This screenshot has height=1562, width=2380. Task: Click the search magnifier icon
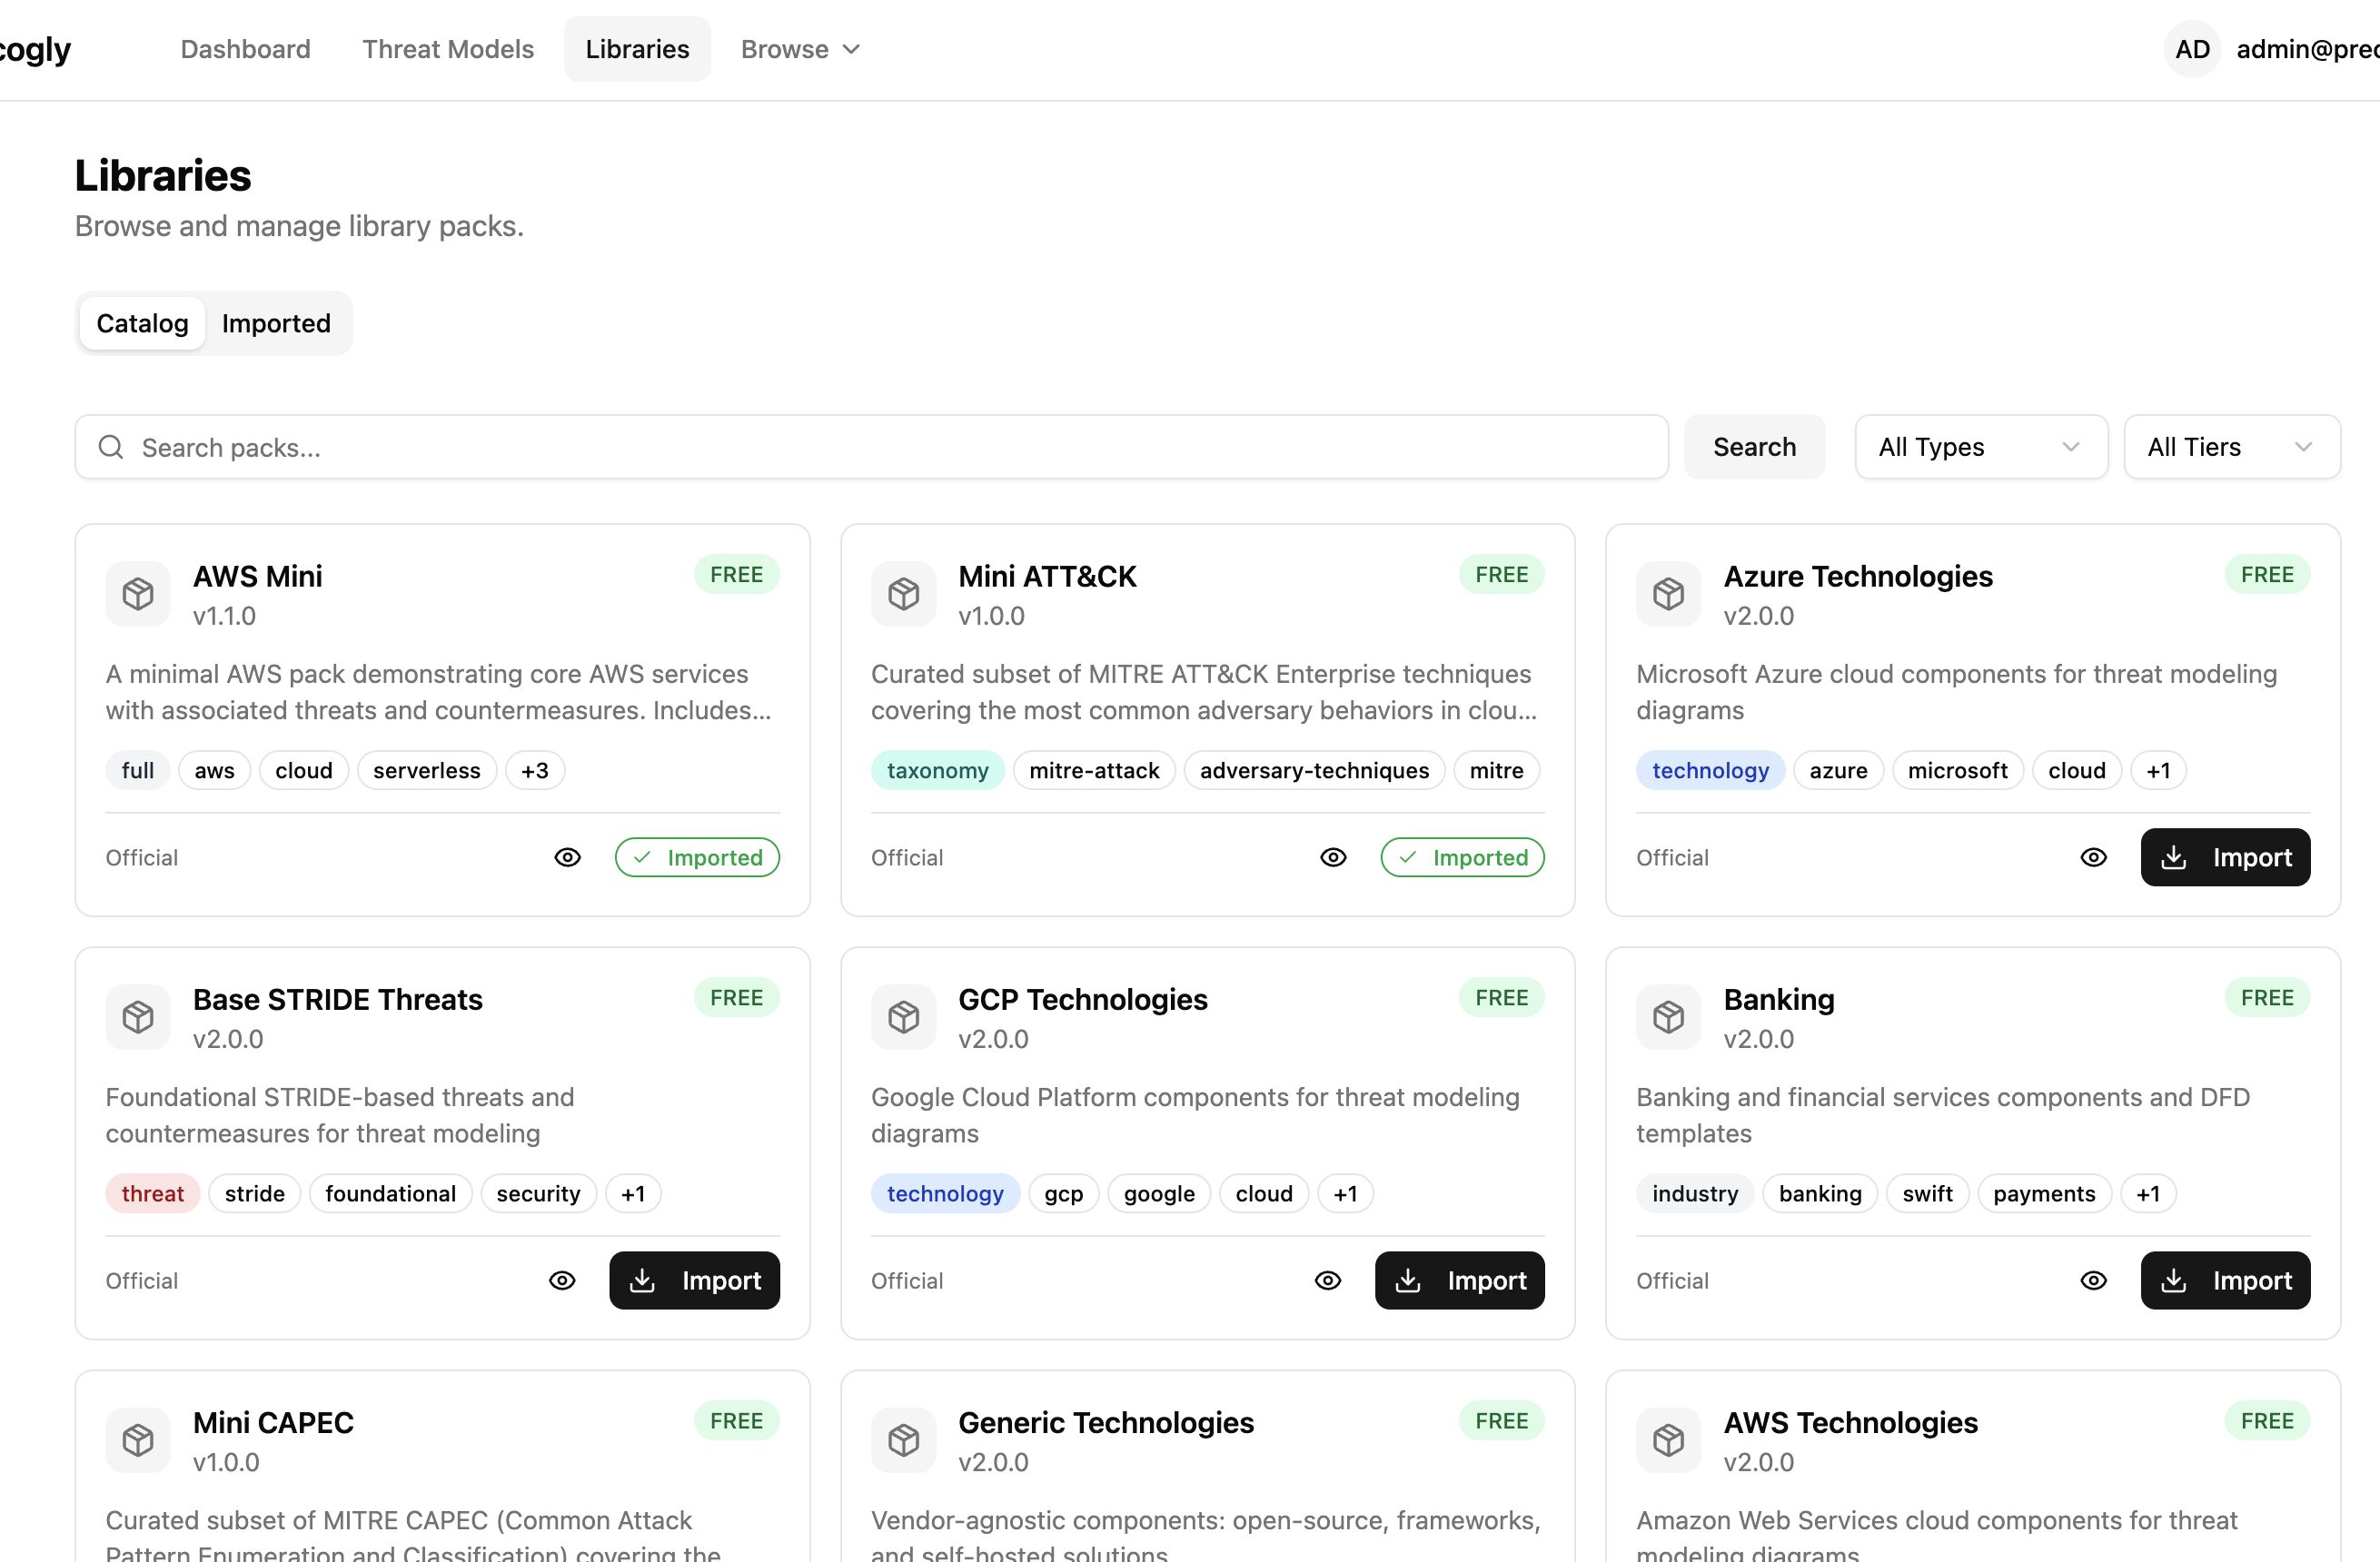[110, 447]
